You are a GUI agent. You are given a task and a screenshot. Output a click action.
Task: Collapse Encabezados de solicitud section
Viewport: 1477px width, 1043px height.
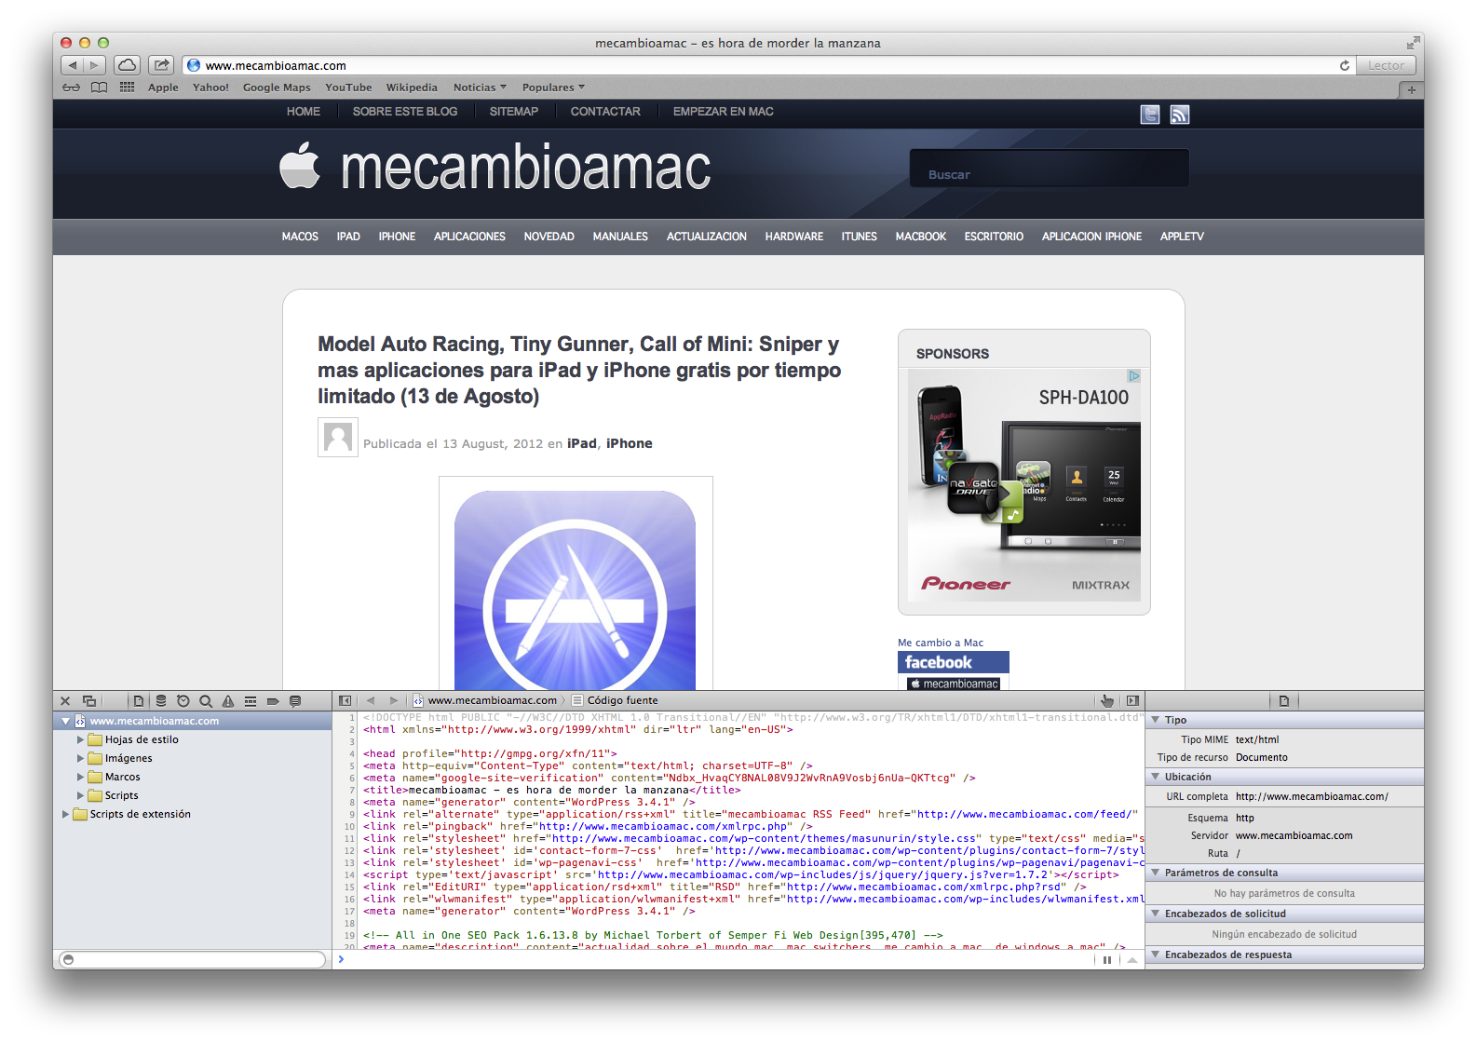(x=1156, y=914)
